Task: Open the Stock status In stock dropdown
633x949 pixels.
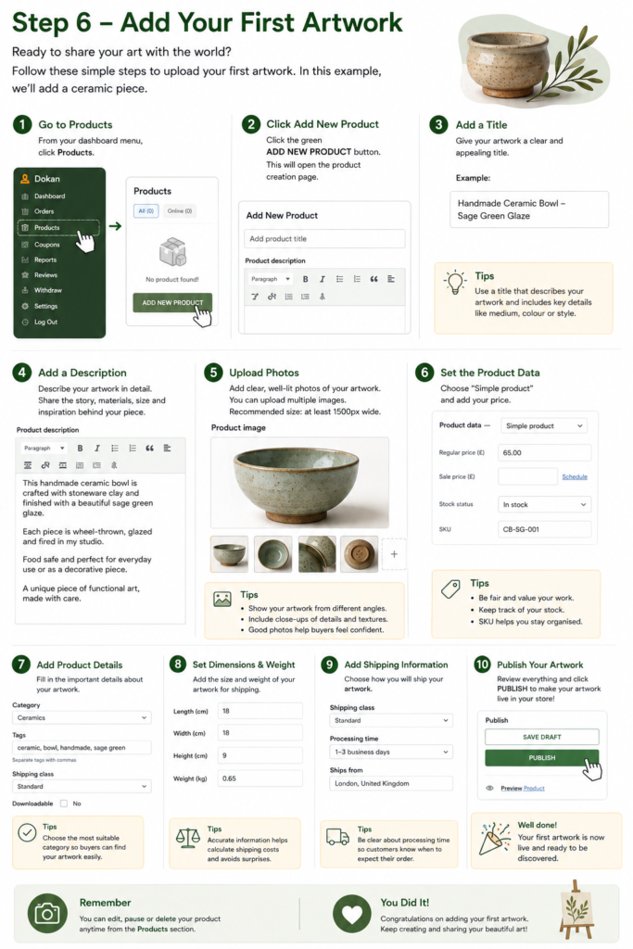Action: [x=545, y=504]
